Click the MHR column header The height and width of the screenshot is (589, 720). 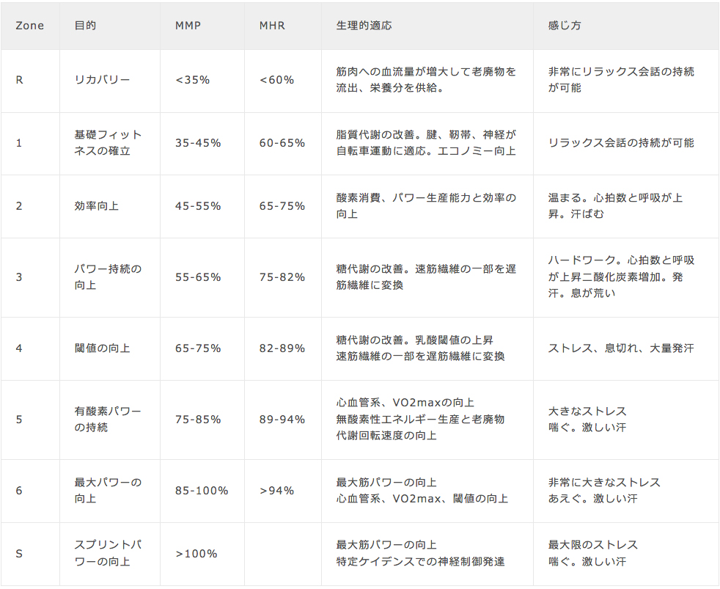[x=272, y=26]
